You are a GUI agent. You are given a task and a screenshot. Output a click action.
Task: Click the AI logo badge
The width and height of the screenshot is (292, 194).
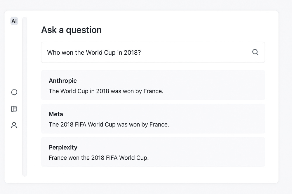(14, 21)
